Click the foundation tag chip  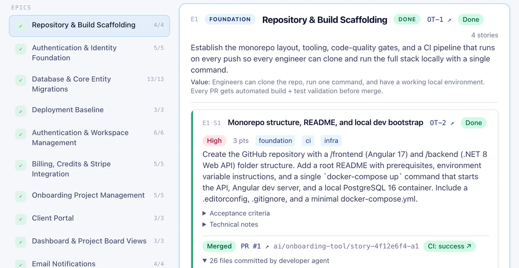(275, 141)
